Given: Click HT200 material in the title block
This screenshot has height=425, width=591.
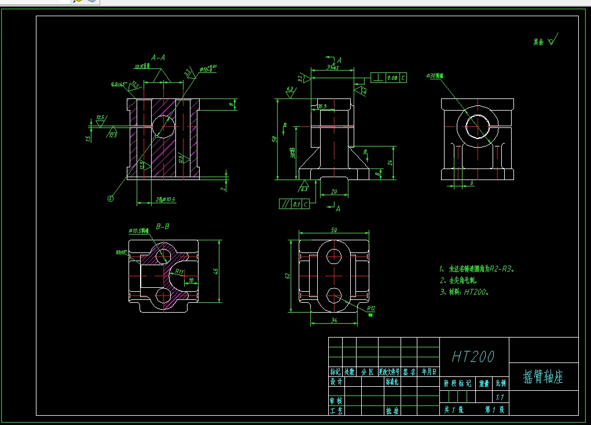Looking at the screenshot, I should click(x=473, y=356).
